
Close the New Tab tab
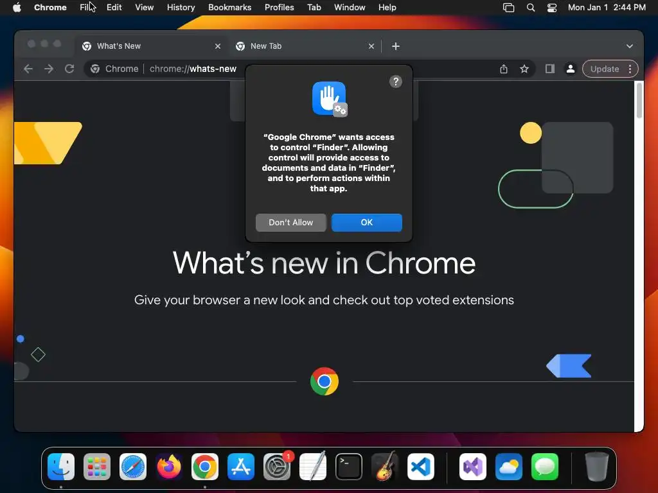[x=371, y=46]
